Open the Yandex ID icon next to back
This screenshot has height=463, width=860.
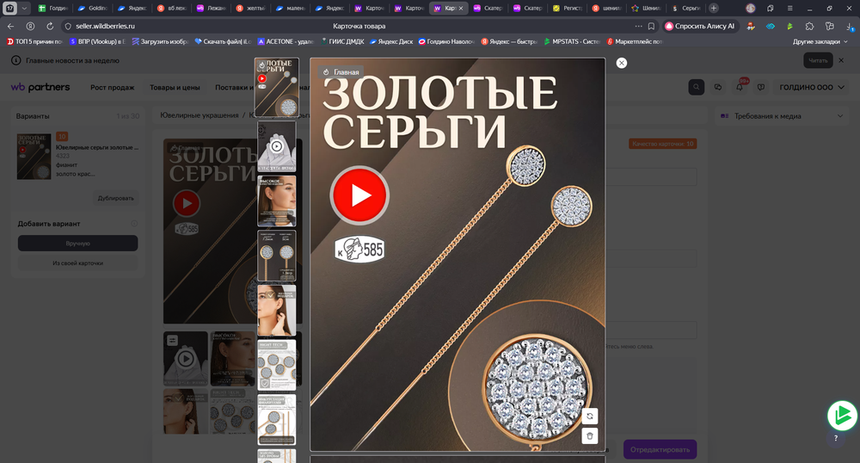(x=31, y=26)
